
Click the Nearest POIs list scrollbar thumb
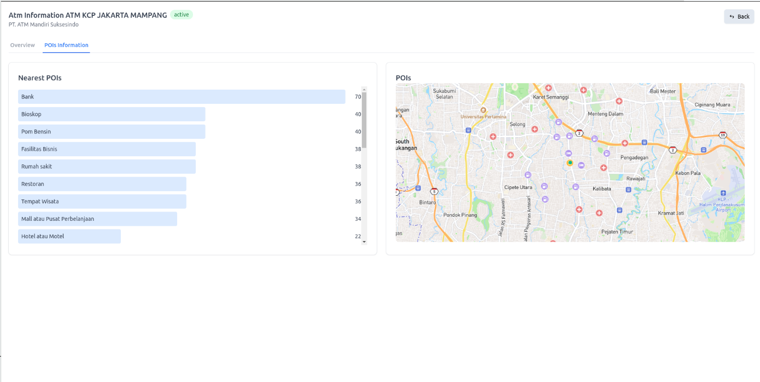click(364, 120)
